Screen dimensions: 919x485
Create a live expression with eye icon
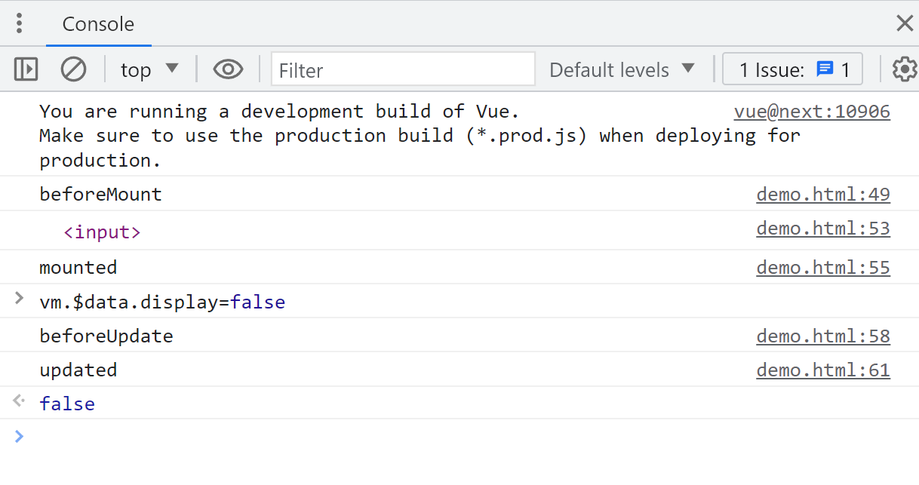(228, 69)
